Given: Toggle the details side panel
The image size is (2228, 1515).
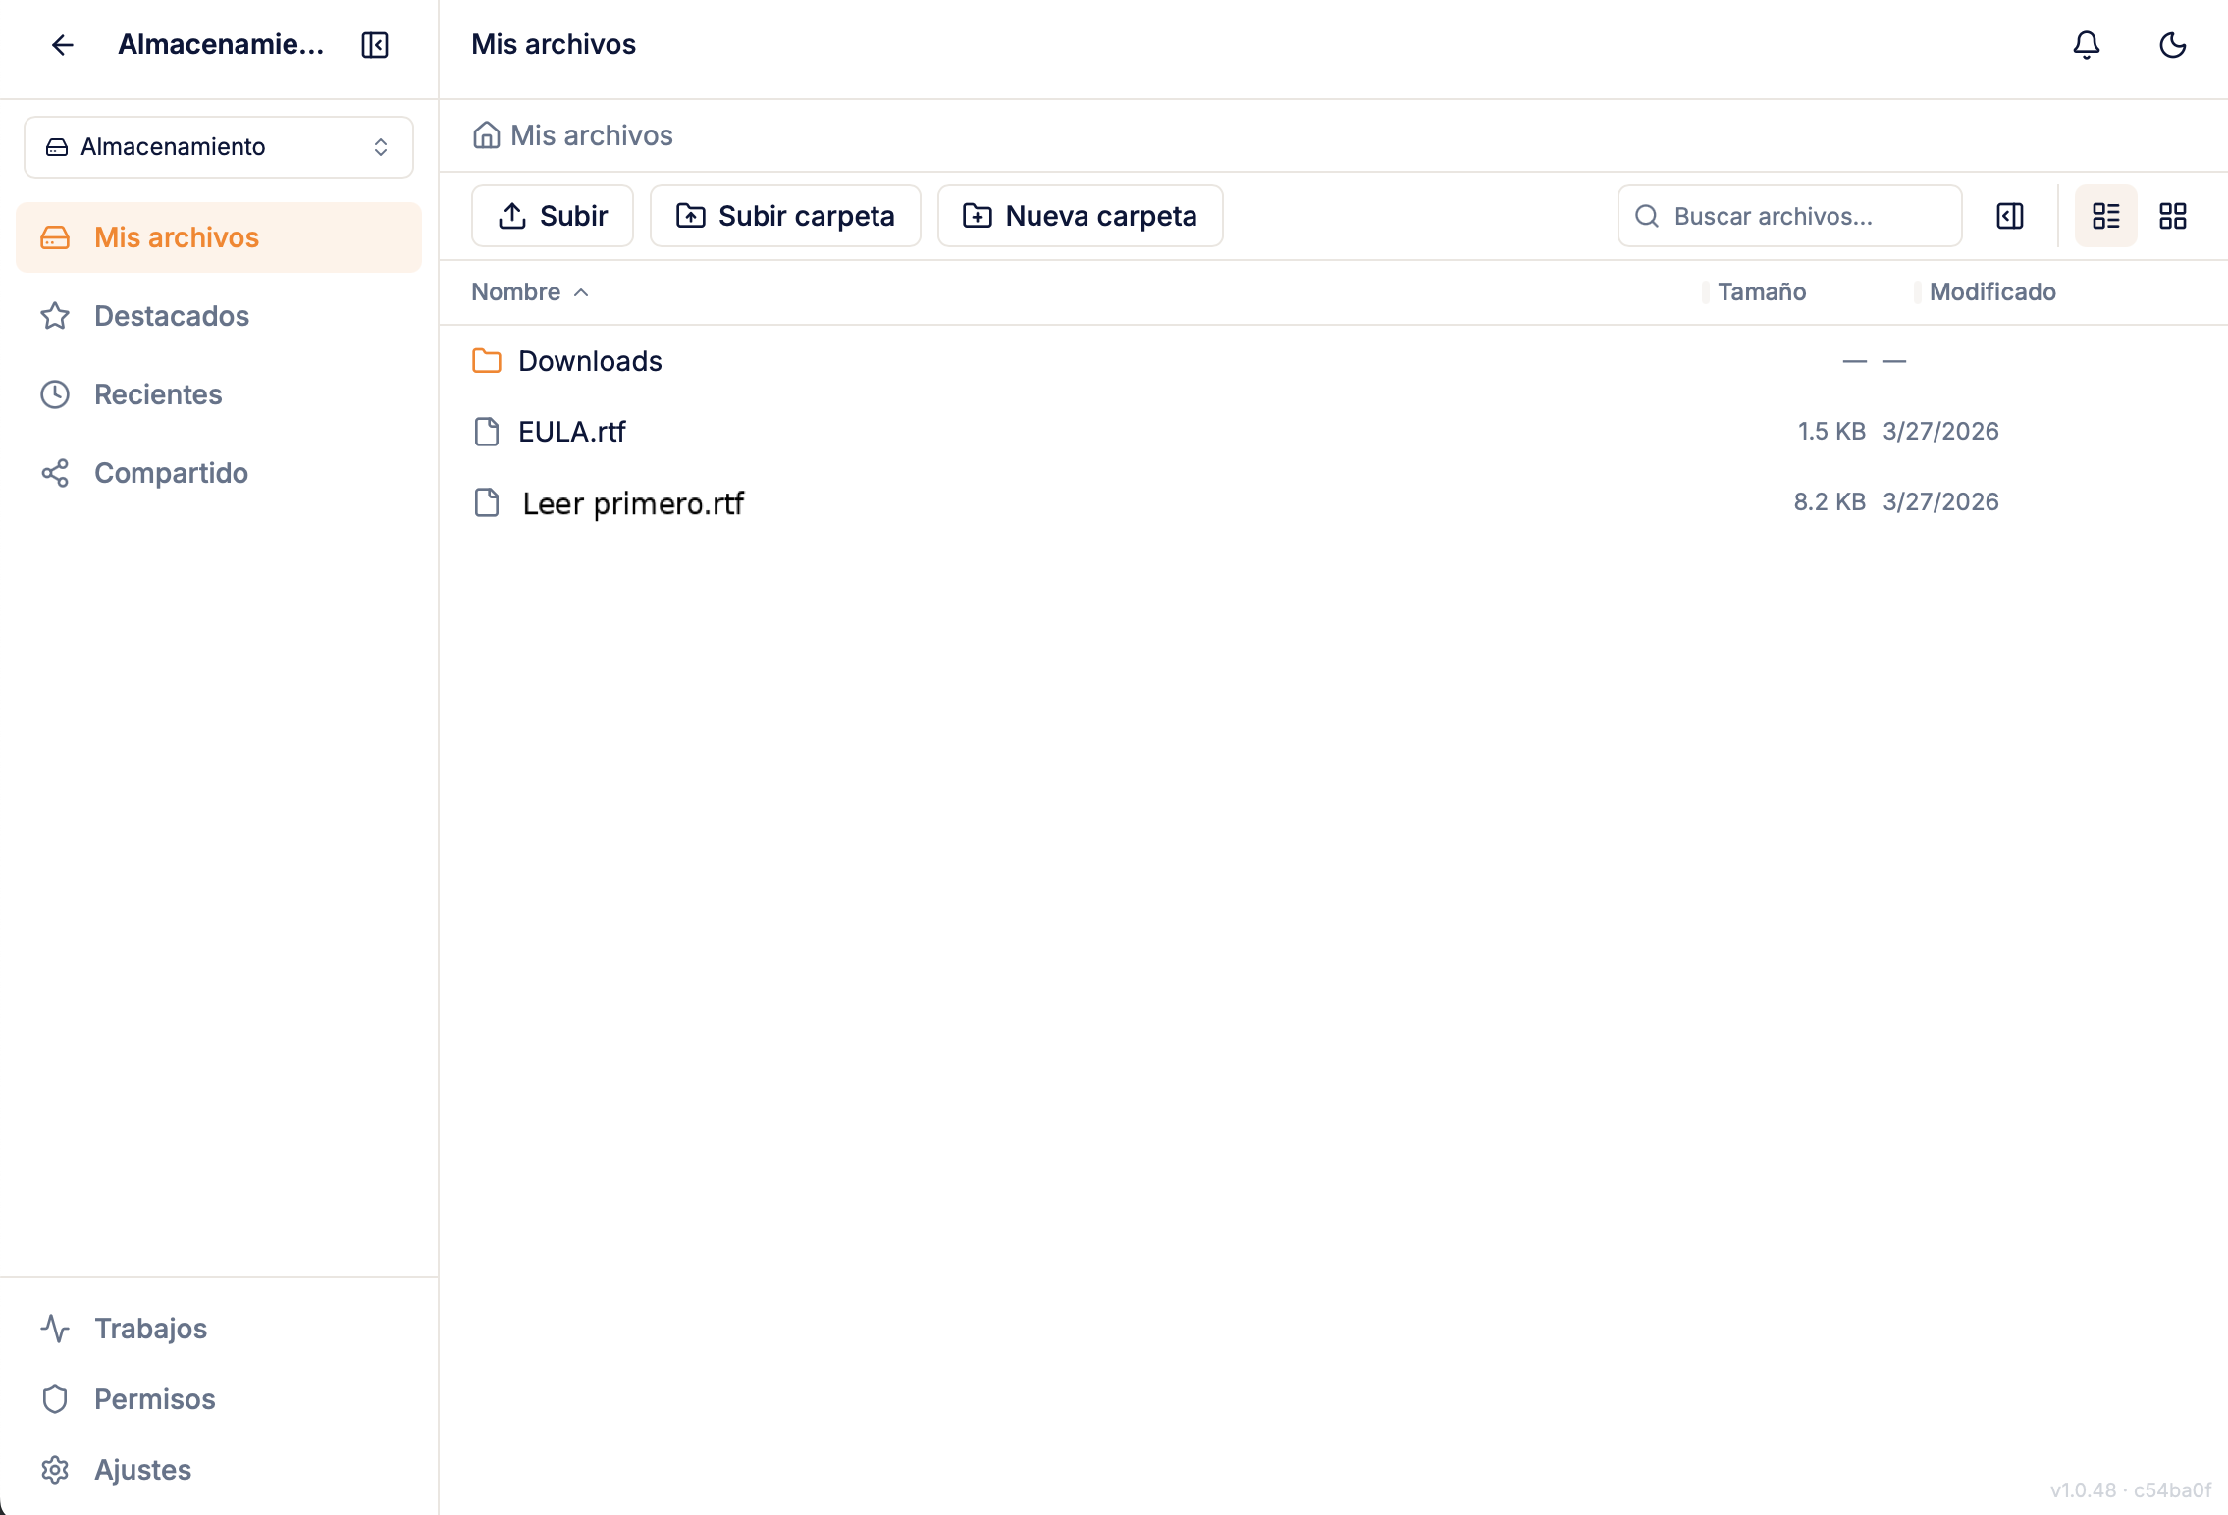Looking at the screenshot, I should [2009, 216].
